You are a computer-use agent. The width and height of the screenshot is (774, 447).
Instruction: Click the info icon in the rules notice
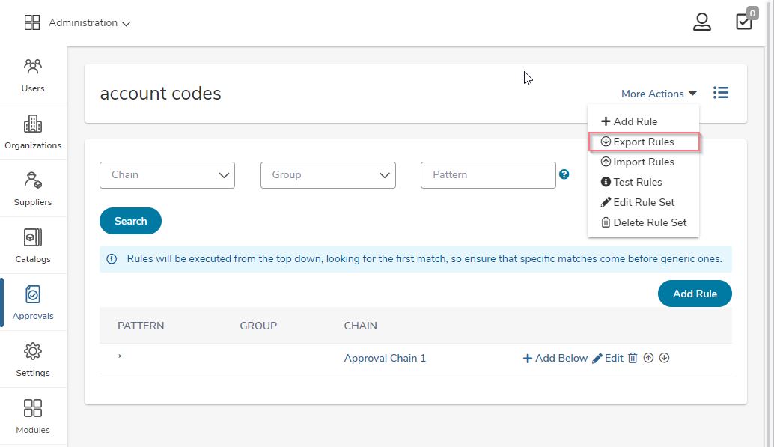click(x=112, y=259)
